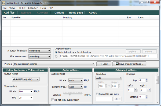Open the 'After conversion' dropdown

click(x=39, y=57)
